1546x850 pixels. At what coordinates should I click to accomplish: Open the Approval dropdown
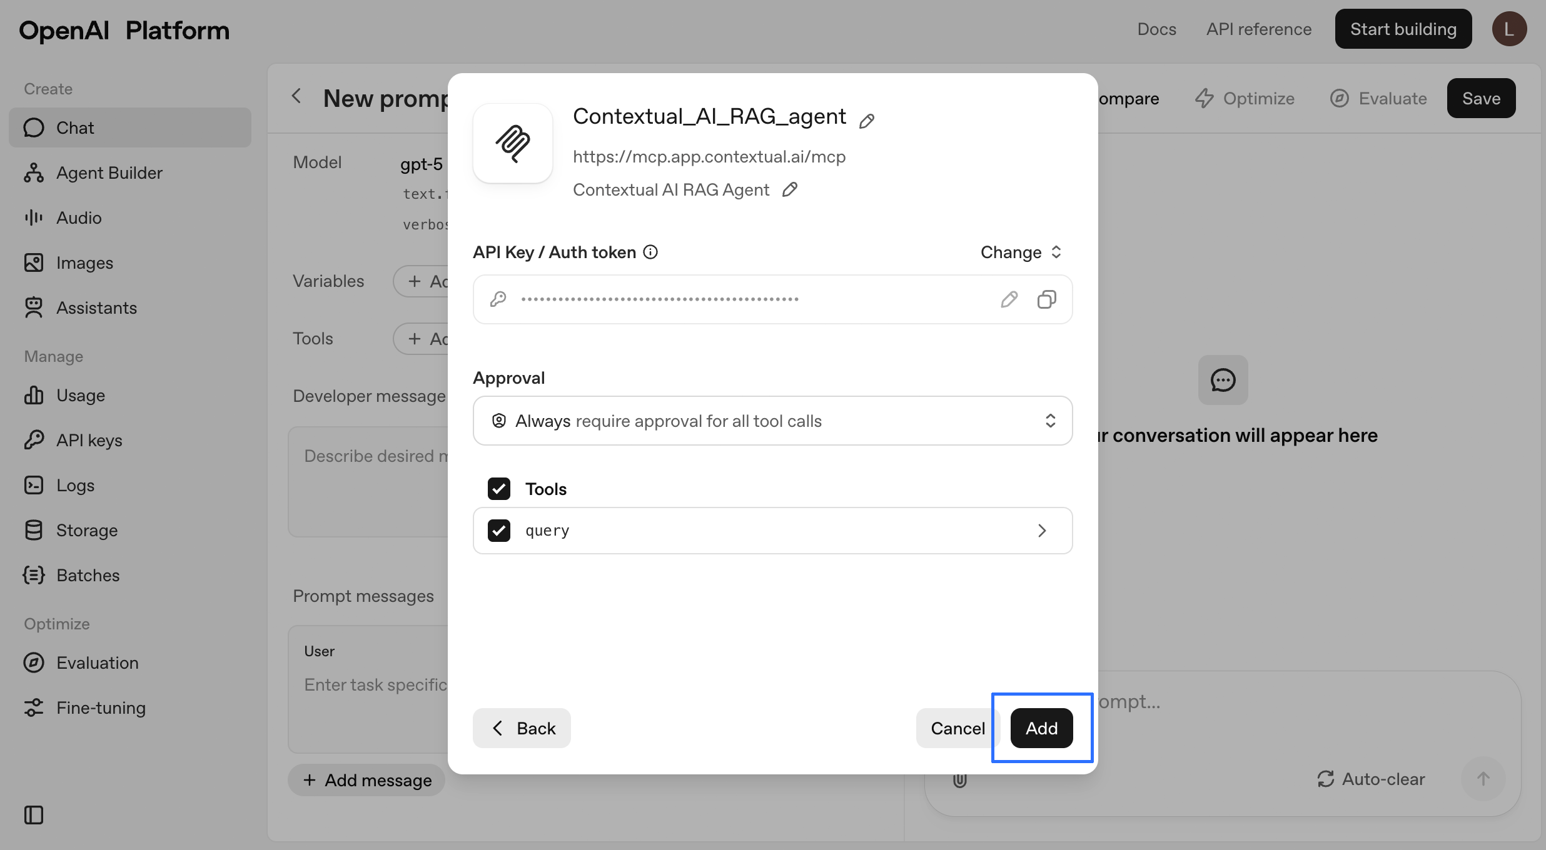tap(772, 421)
